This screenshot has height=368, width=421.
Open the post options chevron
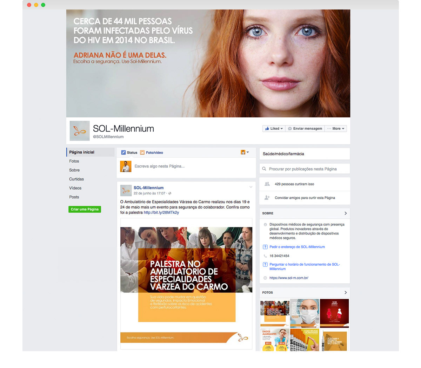251,187
